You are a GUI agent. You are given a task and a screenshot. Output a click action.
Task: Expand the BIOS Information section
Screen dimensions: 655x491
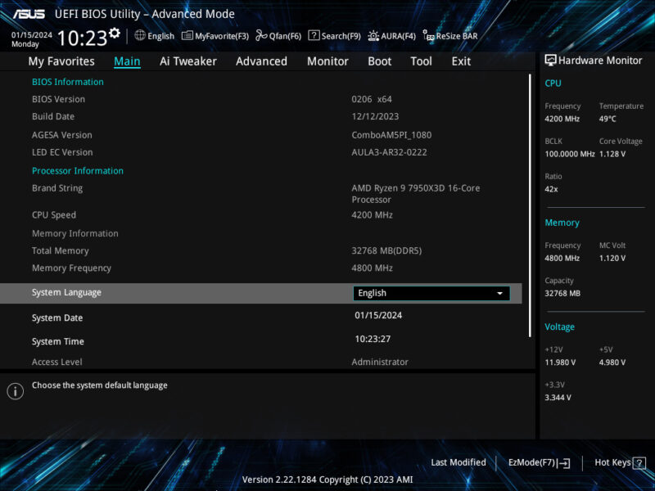coord(67,81)
